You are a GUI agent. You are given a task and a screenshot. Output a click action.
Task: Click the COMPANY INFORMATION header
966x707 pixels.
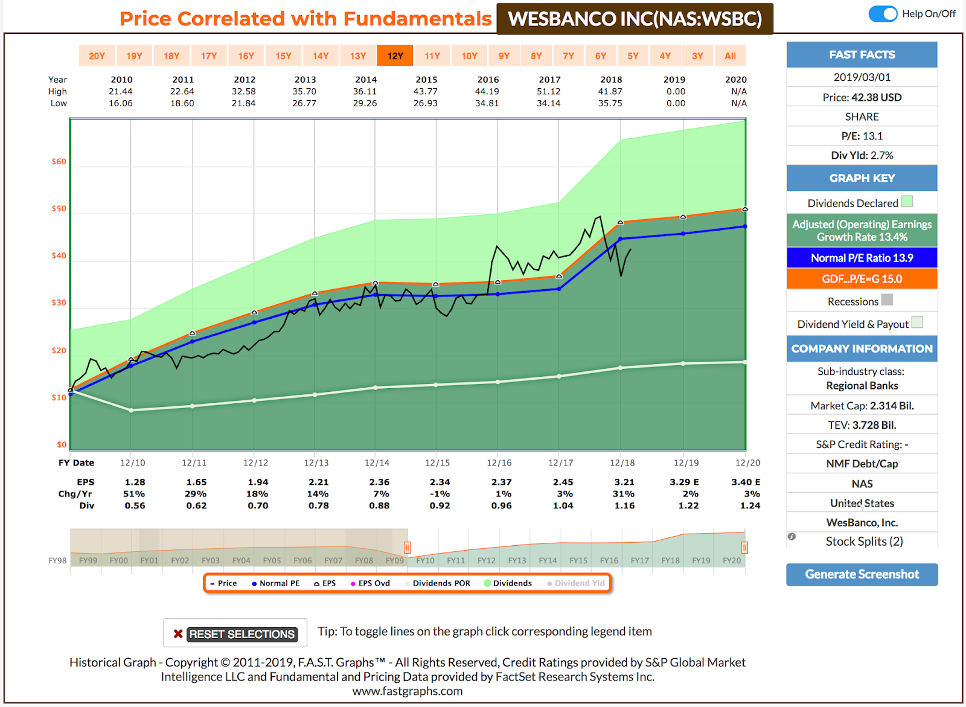coord(862,348)
